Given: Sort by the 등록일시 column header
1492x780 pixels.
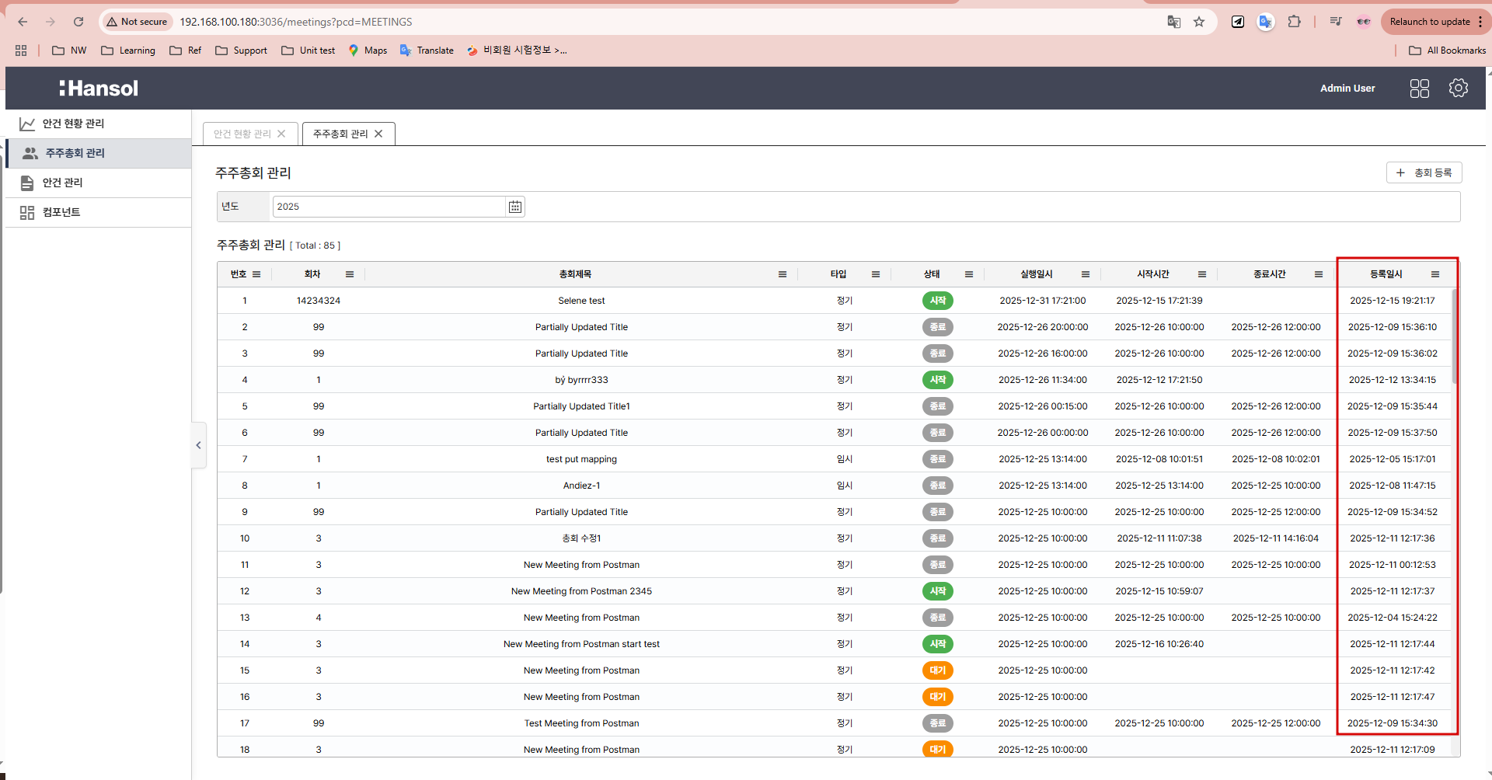Looking at the screenshot, I should click(x=1386, y=274).
